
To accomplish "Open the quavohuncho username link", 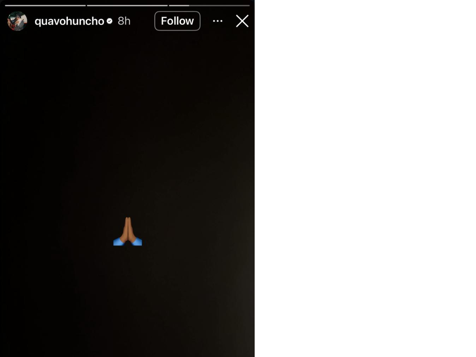I will click(69, 21).
